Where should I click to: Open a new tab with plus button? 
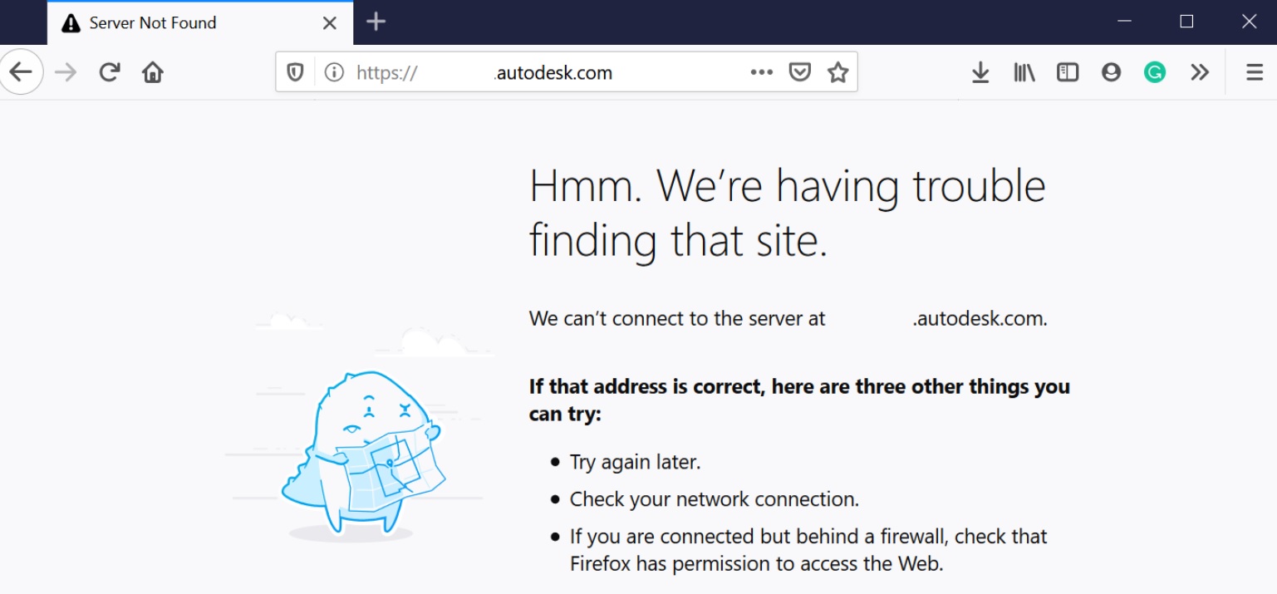376,22
